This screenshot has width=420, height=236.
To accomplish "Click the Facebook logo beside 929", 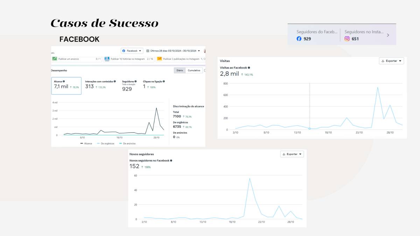I will click(x=299, y=39).
